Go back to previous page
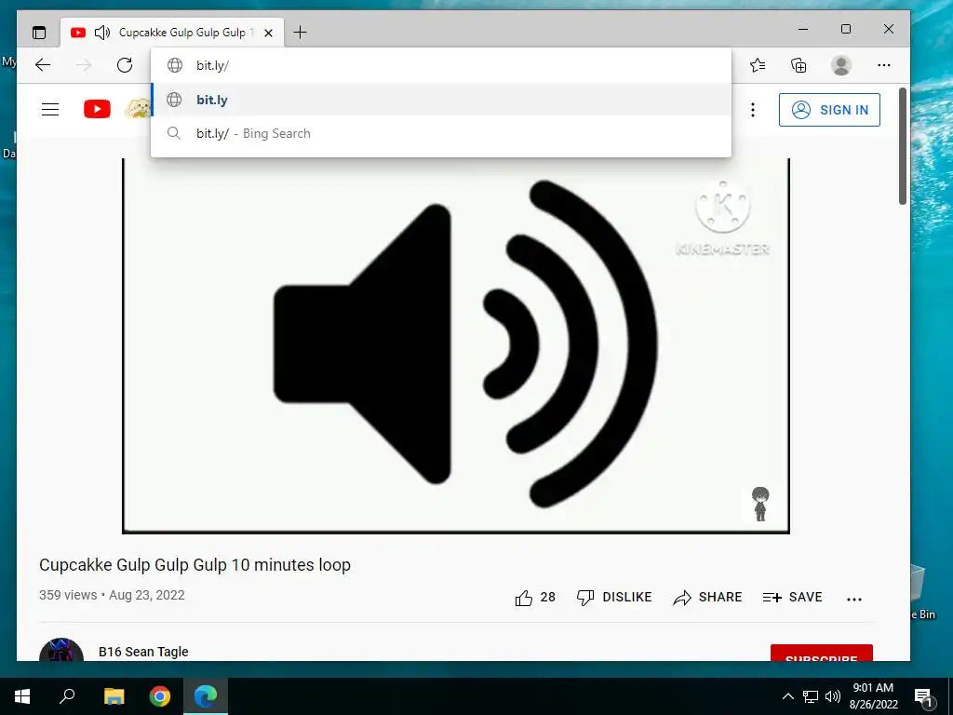953x715 pixels. pyautogui.click(x=43, y=65)
